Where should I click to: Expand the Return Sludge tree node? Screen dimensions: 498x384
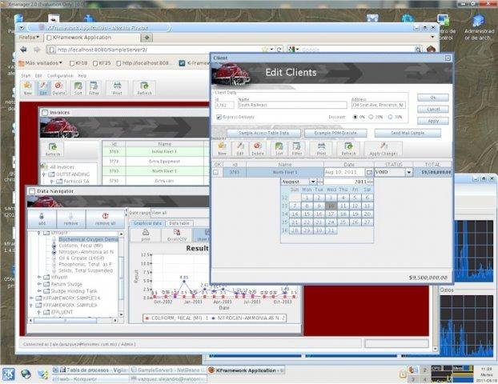coord(40,283)
